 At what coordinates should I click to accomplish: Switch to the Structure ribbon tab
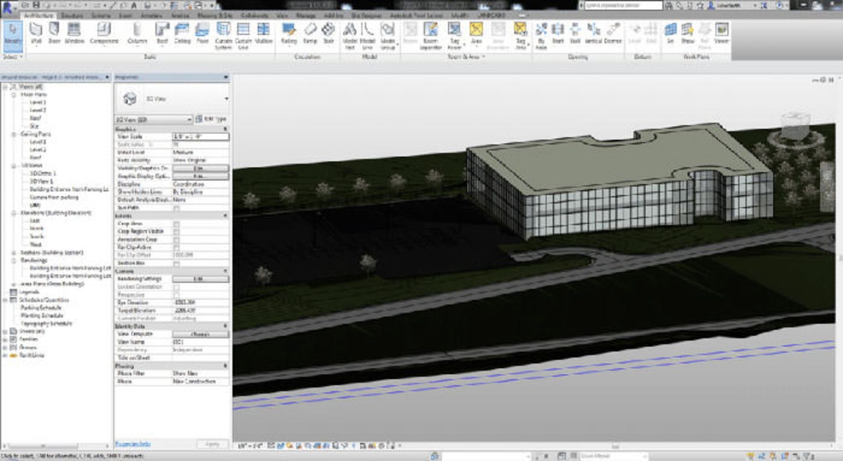point(72,15)
